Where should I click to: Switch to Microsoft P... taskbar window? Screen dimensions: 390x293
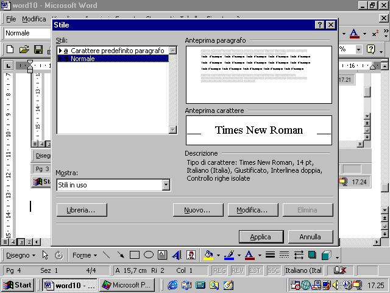(127, 285)
